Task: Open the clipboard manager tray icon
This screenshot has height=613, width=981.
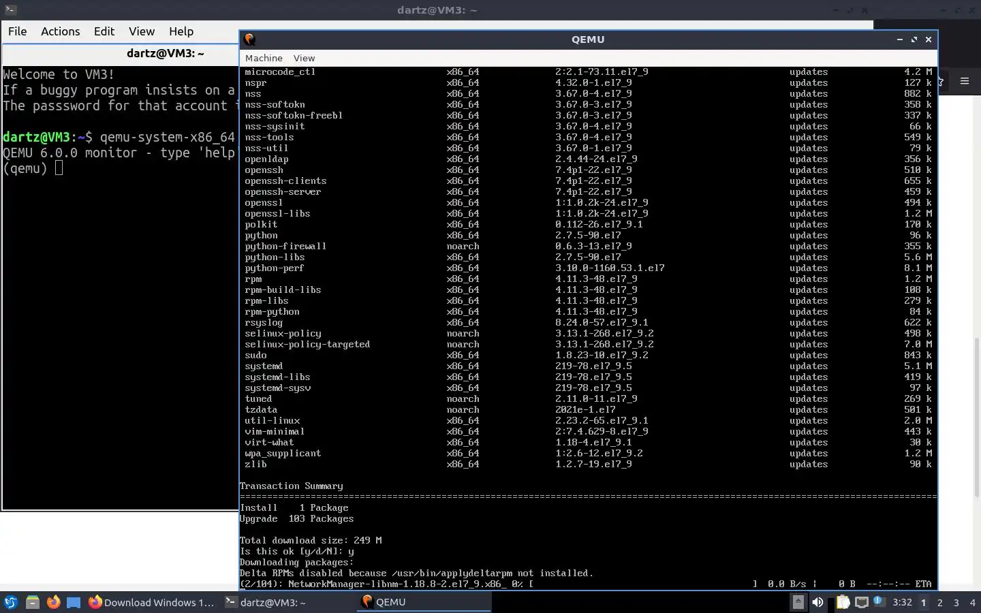Action: [x=843, y=602]
